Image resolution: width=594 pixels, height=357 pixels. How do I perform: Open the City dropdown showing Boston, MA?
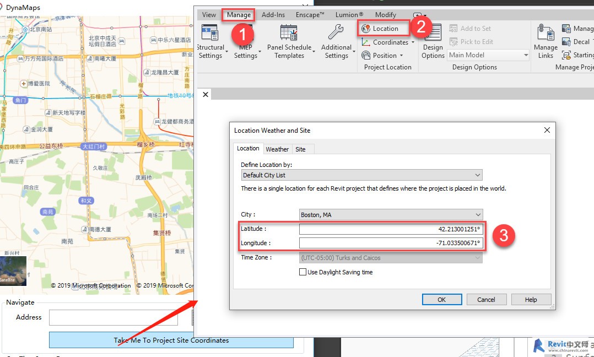pos(391,215)
